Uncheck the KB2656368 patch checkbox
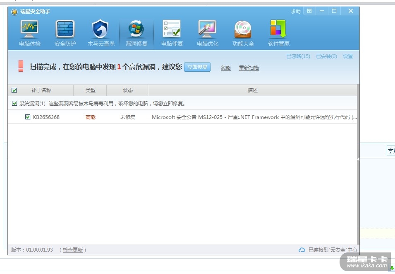395x274 pixels. click(28, 117)
